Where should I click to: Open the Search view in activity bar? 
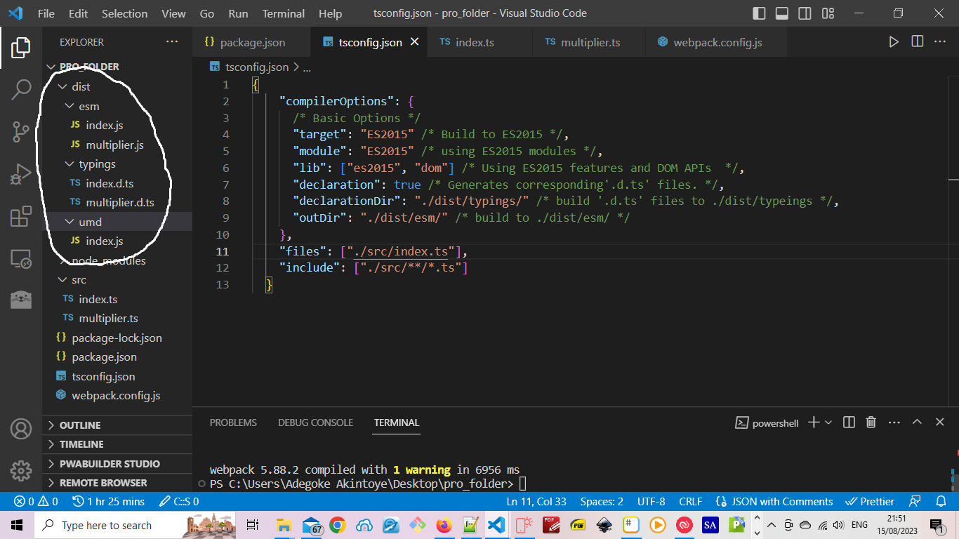tap(21, 89)
